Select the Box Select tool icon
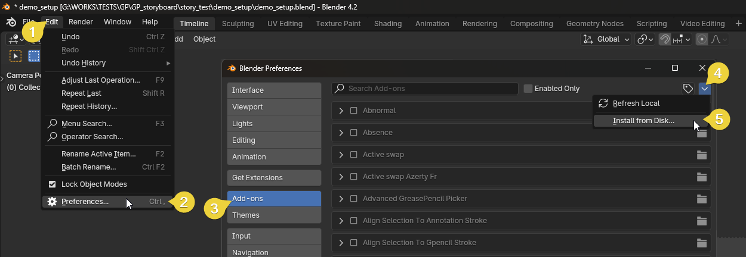The image size is (746, 257). (34, 56)
